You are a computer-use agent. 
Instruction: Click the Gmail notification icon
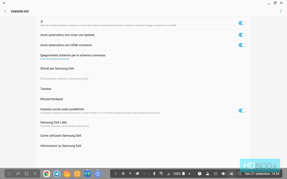click(137, 174)
